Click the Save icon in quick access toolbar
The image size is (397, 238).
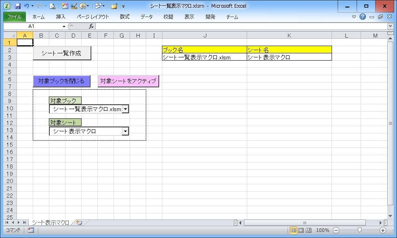(x=18, y=6)
